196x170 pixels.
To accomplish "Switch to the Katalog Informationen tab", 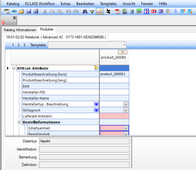I will (20, 30).
